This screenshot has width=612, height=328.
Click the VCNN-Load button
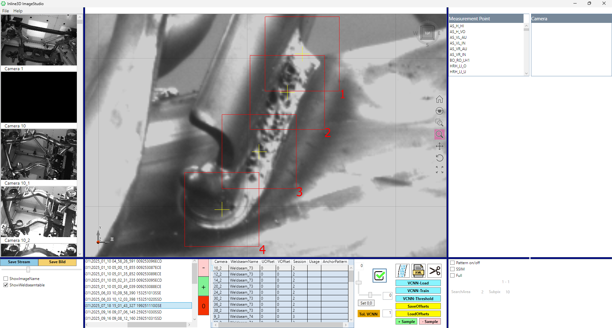418,283
